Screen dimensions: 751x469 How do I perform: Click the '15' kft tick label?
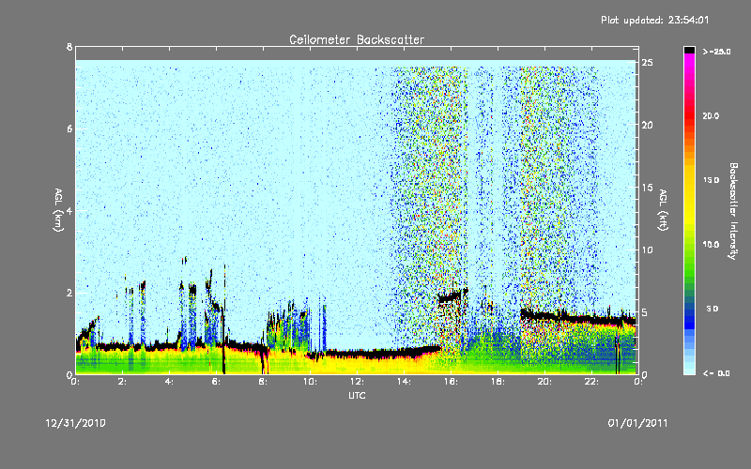click(x=648, y=188)
